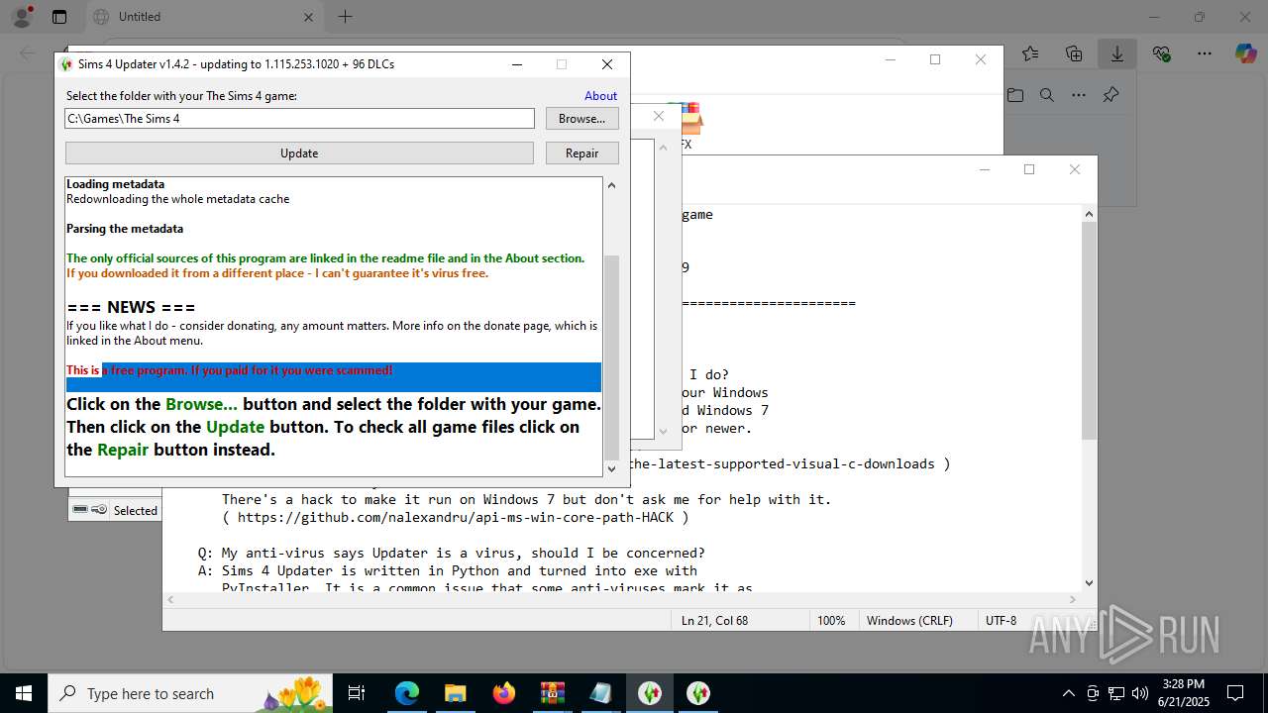
Task: Select the Untitled browser tab
Action: click(203, 17)
